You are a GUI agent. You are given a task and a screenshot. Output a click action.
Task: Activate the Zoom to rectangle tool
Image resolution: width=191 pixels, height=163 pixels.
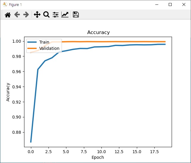pyautogui.click(x=46, y=15)
